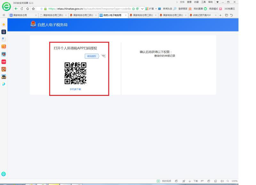Open a new tab with the plus button
Image resolution: width=256 pixels, height=185 pixels.
tap(220, 15)
